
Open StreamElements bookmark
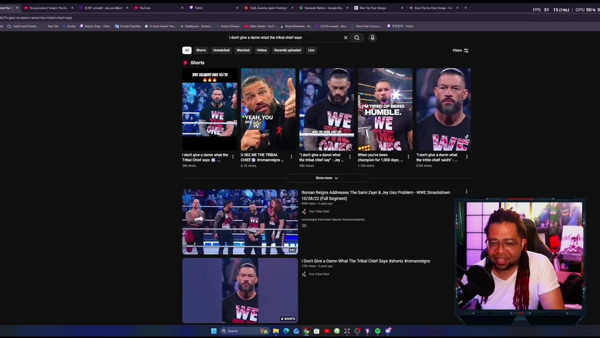pos(296,26)
